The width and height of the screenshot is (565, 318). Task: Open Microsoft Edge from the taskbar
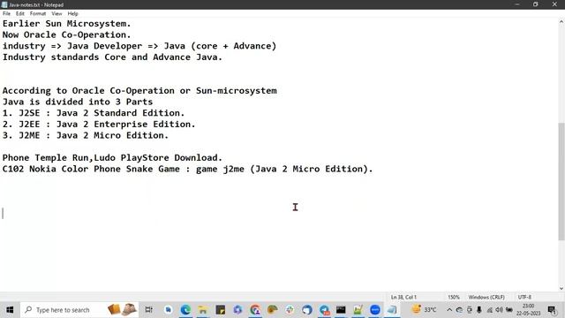tap(185, 310)
